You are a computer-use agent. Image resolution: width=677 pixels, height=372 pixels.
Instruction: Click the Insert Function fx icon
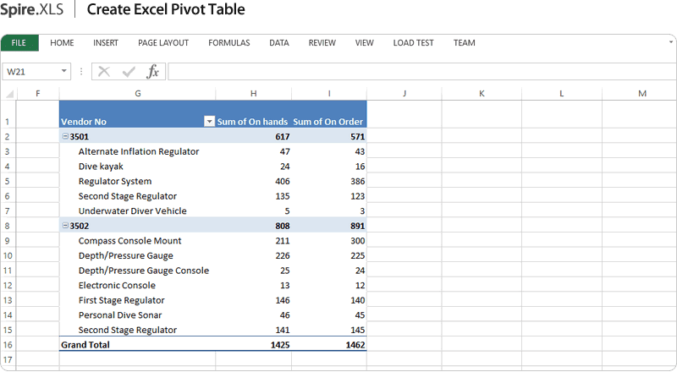pyautogui.click(x=153, y=71)
